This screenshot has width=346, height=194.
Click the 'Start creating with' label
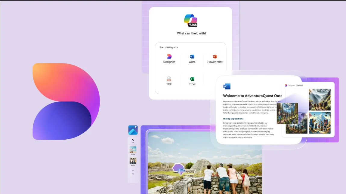(168, 47)
